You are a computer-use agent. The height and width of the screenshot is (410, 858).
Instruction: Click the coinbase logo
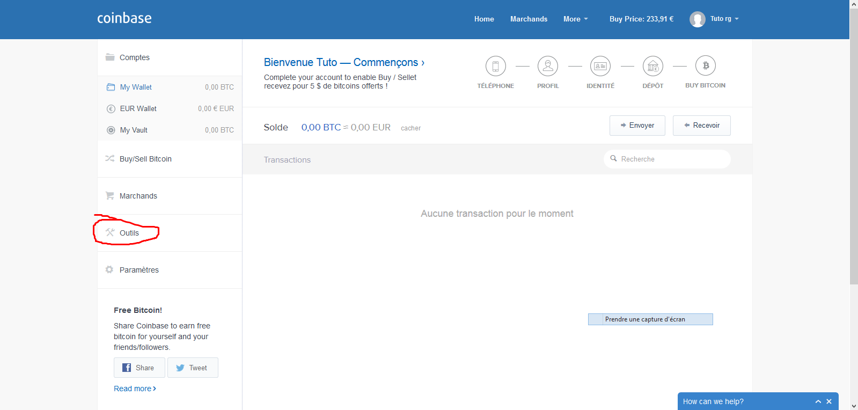pos(124,18)
